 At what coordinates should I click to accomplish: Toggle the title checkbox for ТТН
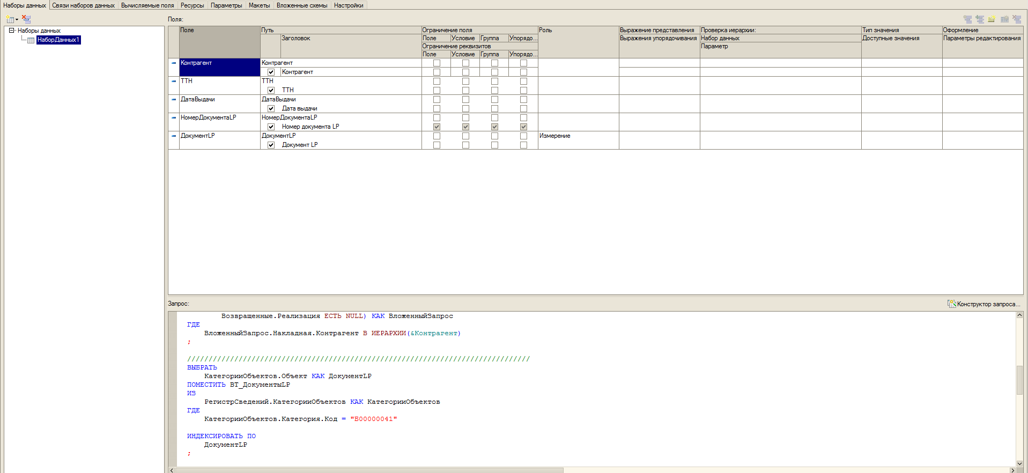pos(271,90)
